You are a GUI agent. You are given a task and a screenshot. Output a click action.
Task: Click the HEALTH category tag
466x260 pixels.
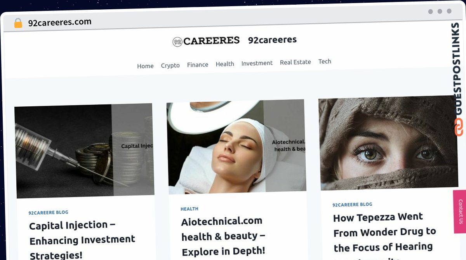tap(189, 209)
